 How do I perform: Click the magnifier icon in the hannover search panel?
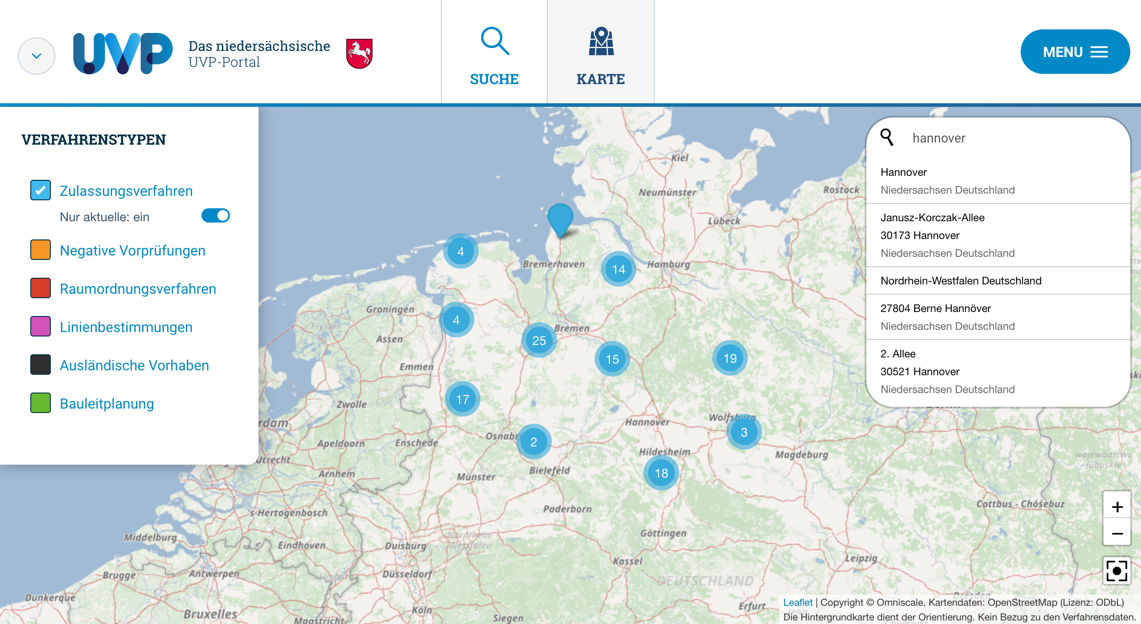pyautogui.click(x=887, y=138)
